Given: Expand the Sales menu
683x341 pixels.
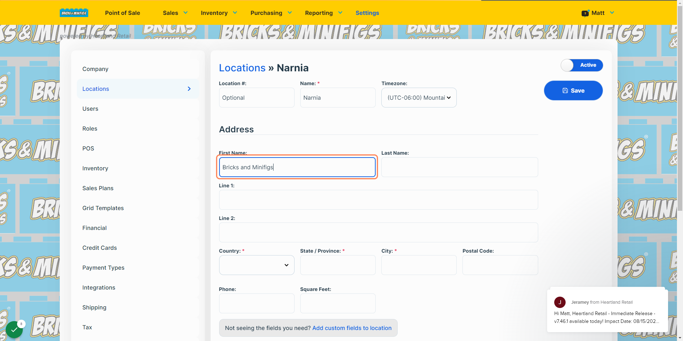Looking at the screenshot, I should pyautogui.click(x=175, y=13).
